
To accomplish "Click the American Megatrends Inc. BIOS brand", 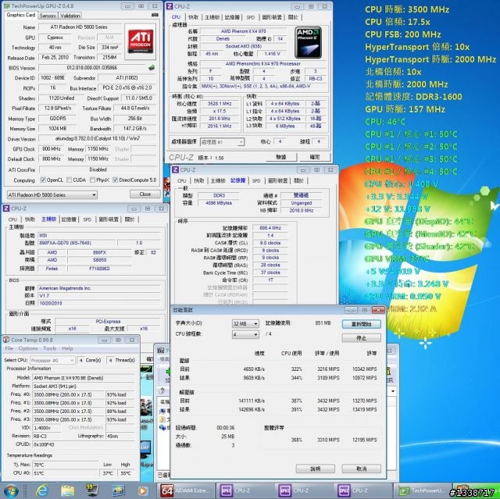I will tap(99, 288).
